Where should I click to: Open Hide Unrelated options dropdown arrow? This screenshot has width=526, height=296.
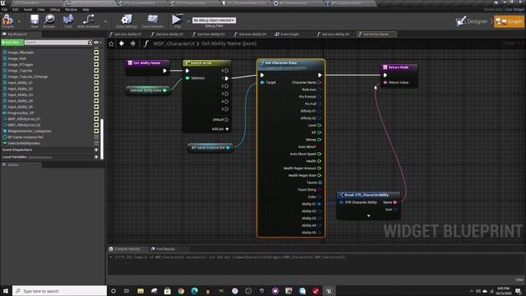click(x=105, y=21)
